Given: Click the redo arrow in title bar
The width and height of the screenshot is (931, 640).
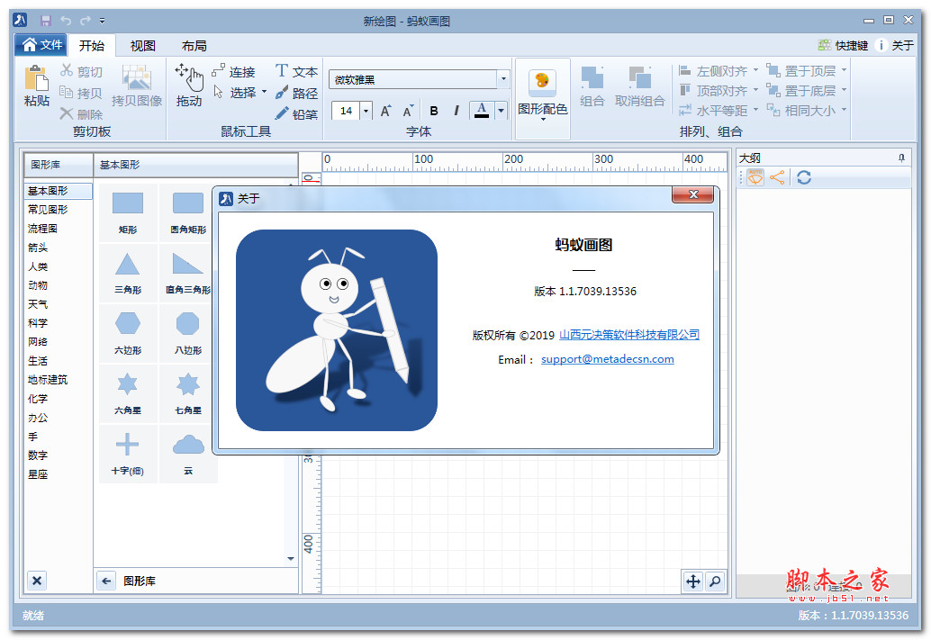Looking at the screenshot, I should click(x=85, y=21).
